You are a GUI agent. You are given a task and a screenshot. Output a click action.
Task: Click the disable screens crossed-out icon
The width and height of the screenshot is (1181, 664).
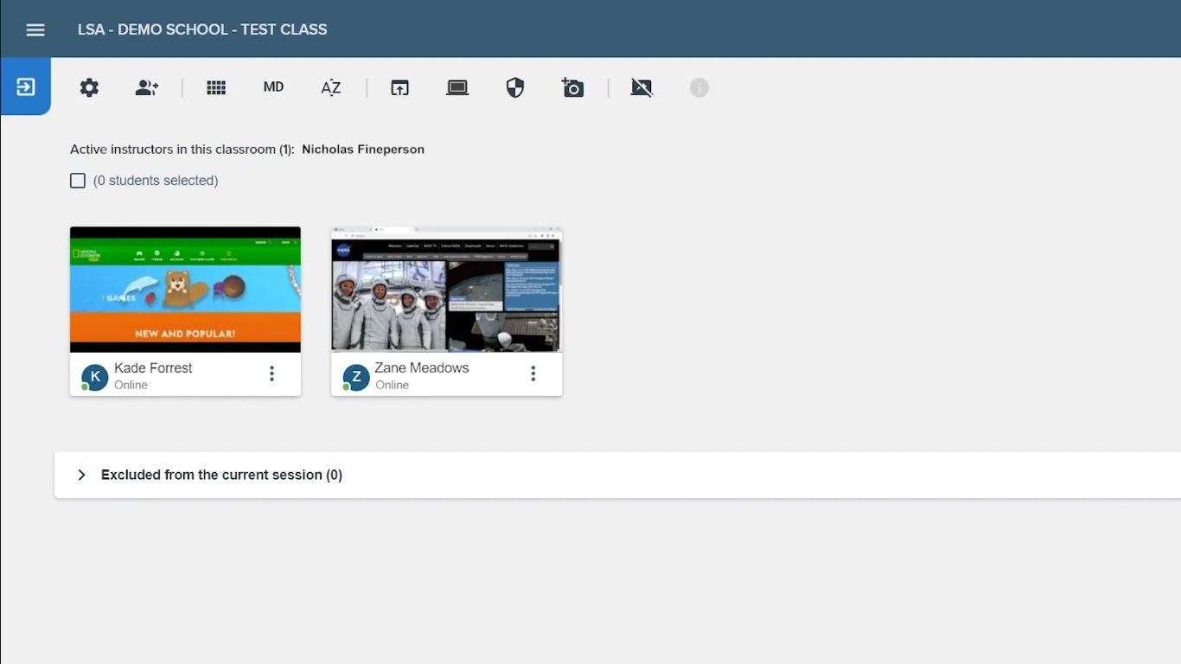coord(642,87)
